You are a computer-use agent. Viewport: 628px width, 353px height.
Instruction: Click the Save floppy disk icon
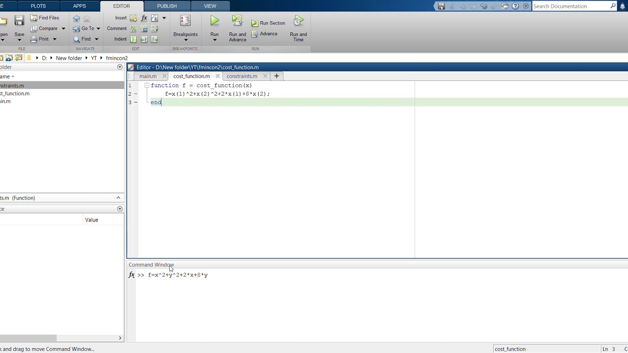(19, 21)
